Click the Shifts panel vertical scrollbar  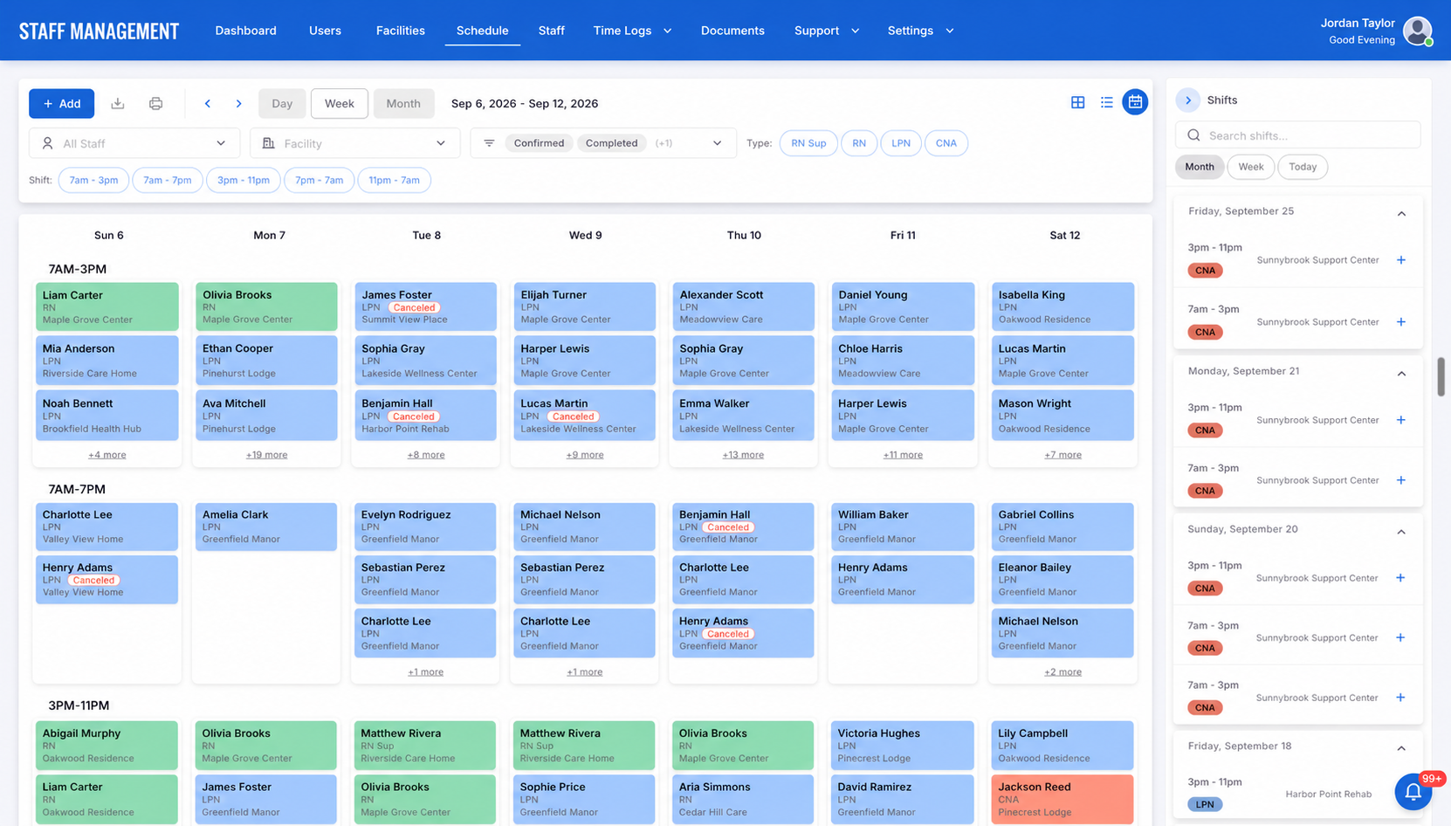pos(1441,376)
